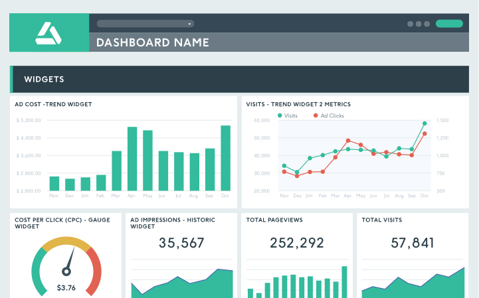Click the triangle logo in the header
Screen dimensions: 479x298
[48, 33]
